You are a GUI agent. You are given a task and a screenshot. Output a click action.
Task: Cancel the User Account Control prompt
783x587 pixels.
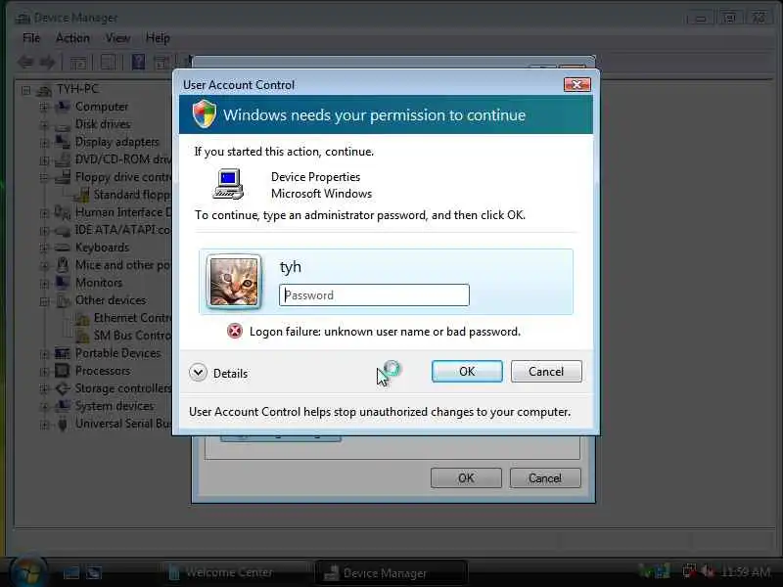coord(546,372)
